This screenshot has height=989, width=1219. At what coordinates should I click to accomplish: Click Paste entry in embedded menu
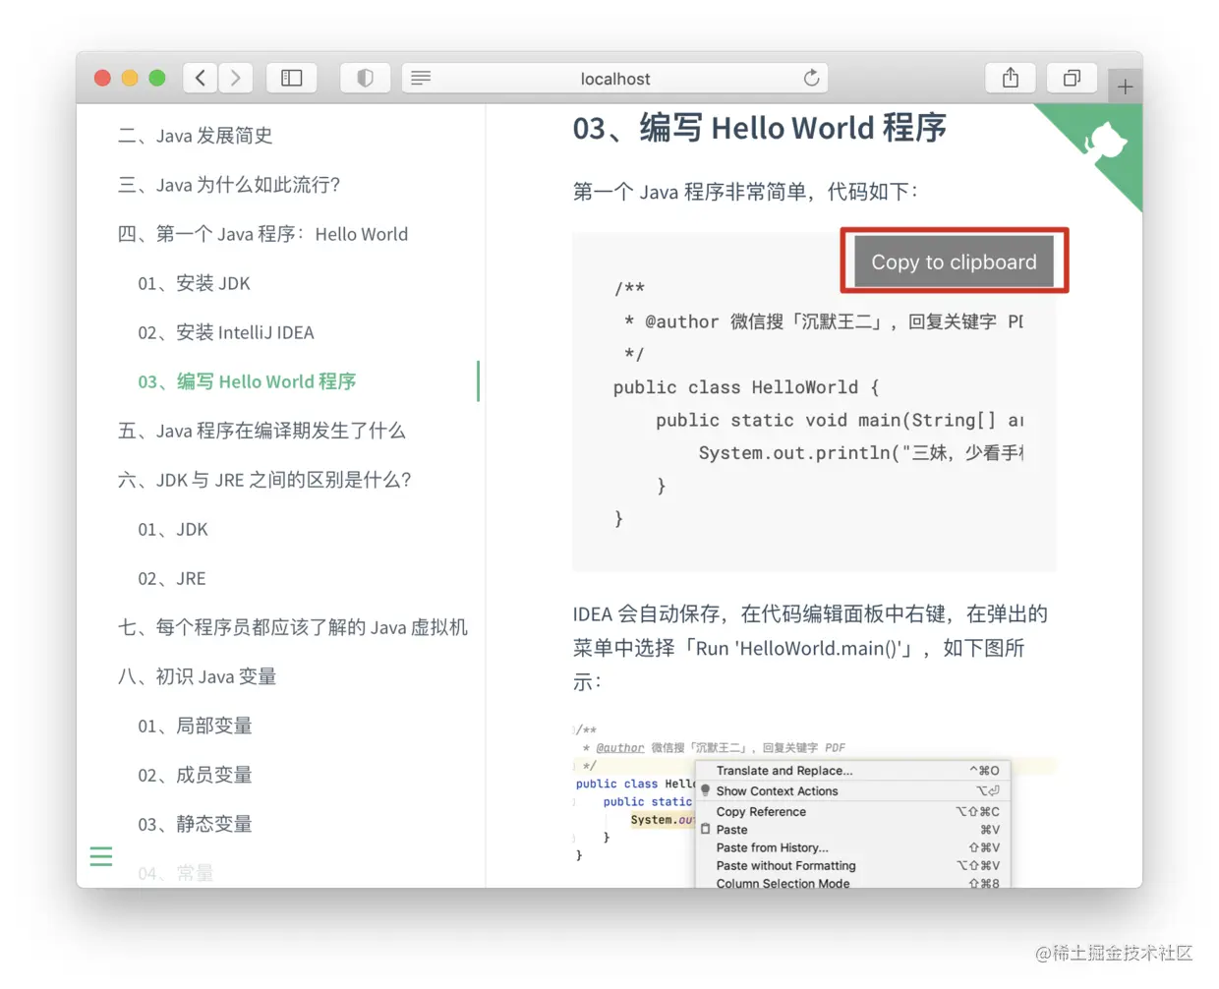click(x=731, y=830)
